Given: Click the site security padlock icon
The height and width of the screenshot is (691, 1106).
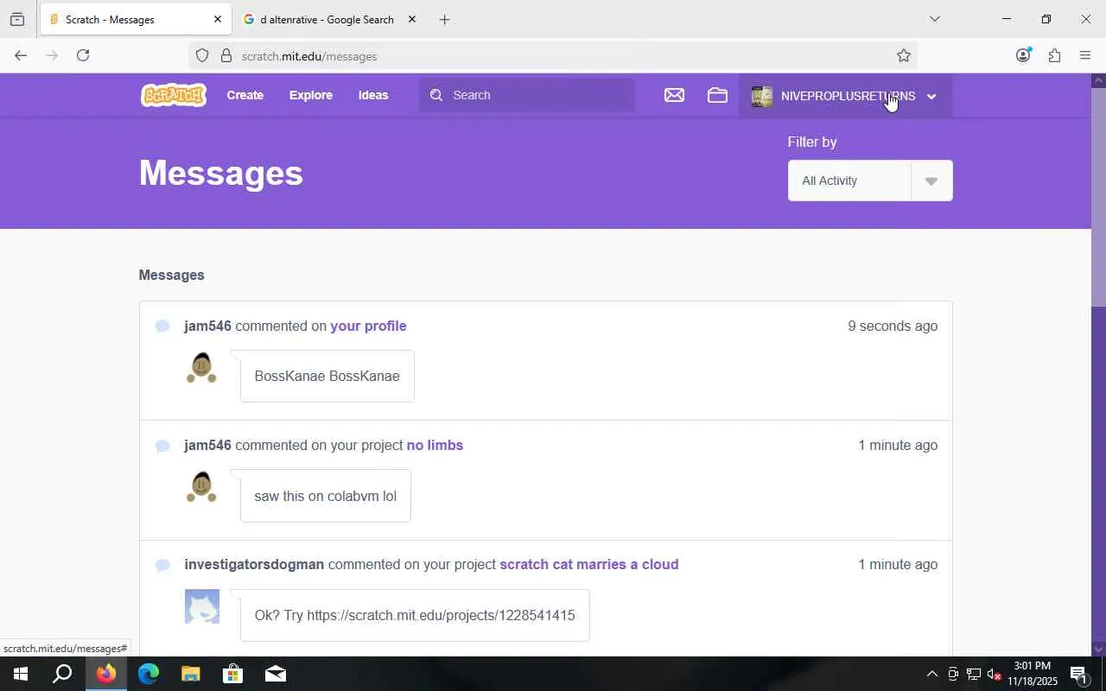Looking at the screenshot, I should point(226,56).
